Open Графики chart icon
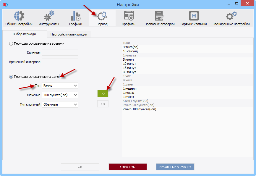Viewport: 256px width, 176px height. click(75, 16)
